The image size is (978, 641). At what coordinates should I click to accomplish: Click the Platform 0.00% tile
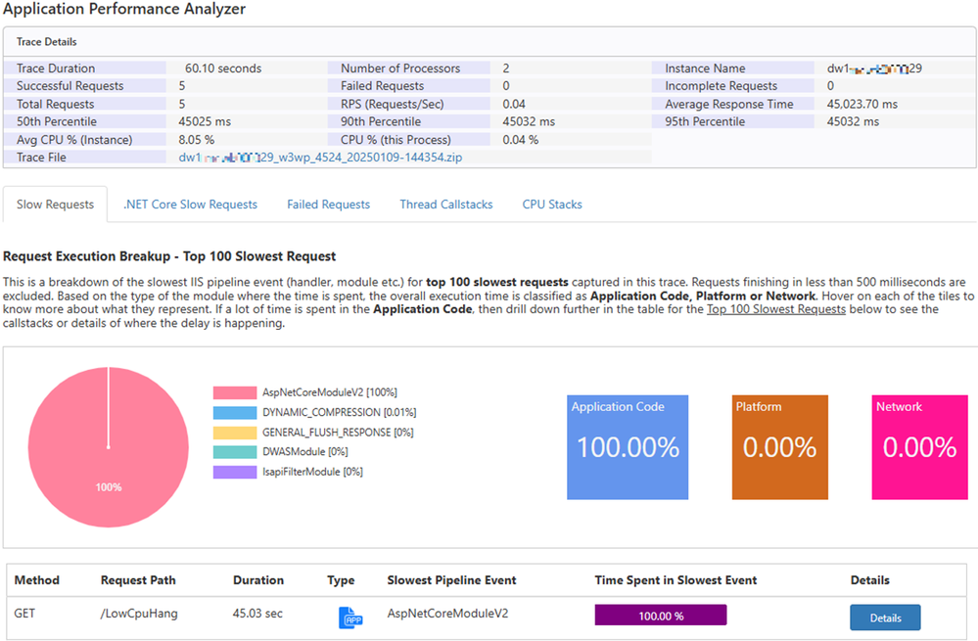coord(779,447)
